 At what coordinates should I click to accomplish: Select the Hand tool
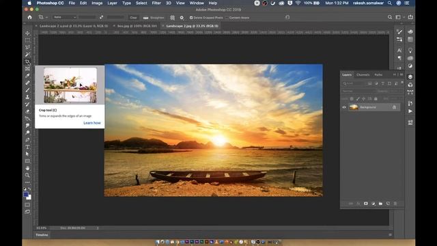click(27, 168)
